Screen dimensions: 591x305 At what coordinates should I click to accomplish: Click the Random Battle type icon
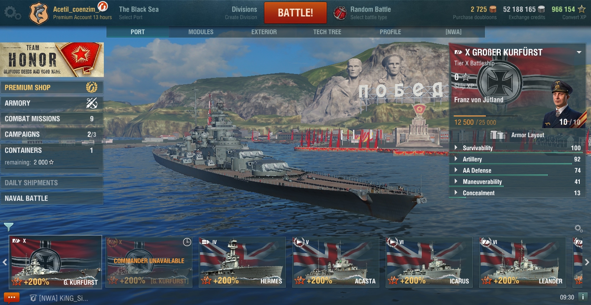[x=340, y=13]
